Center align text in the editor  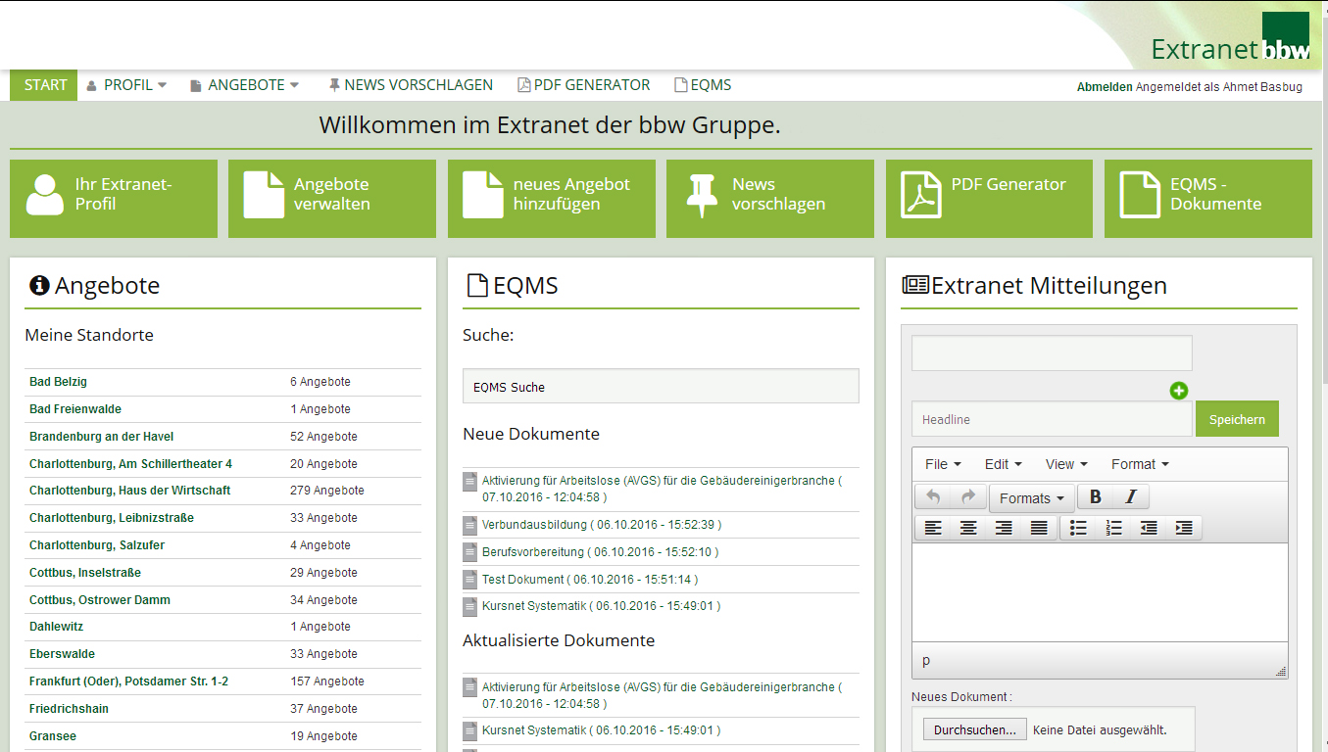[968, 528]
